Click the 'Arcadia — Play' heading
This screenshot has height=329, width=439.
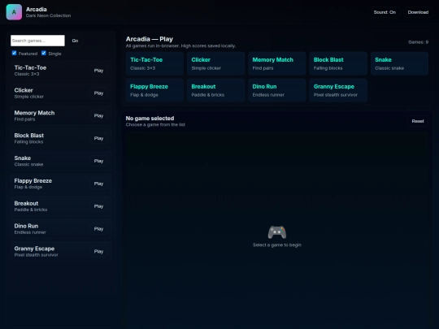point(150,39)
